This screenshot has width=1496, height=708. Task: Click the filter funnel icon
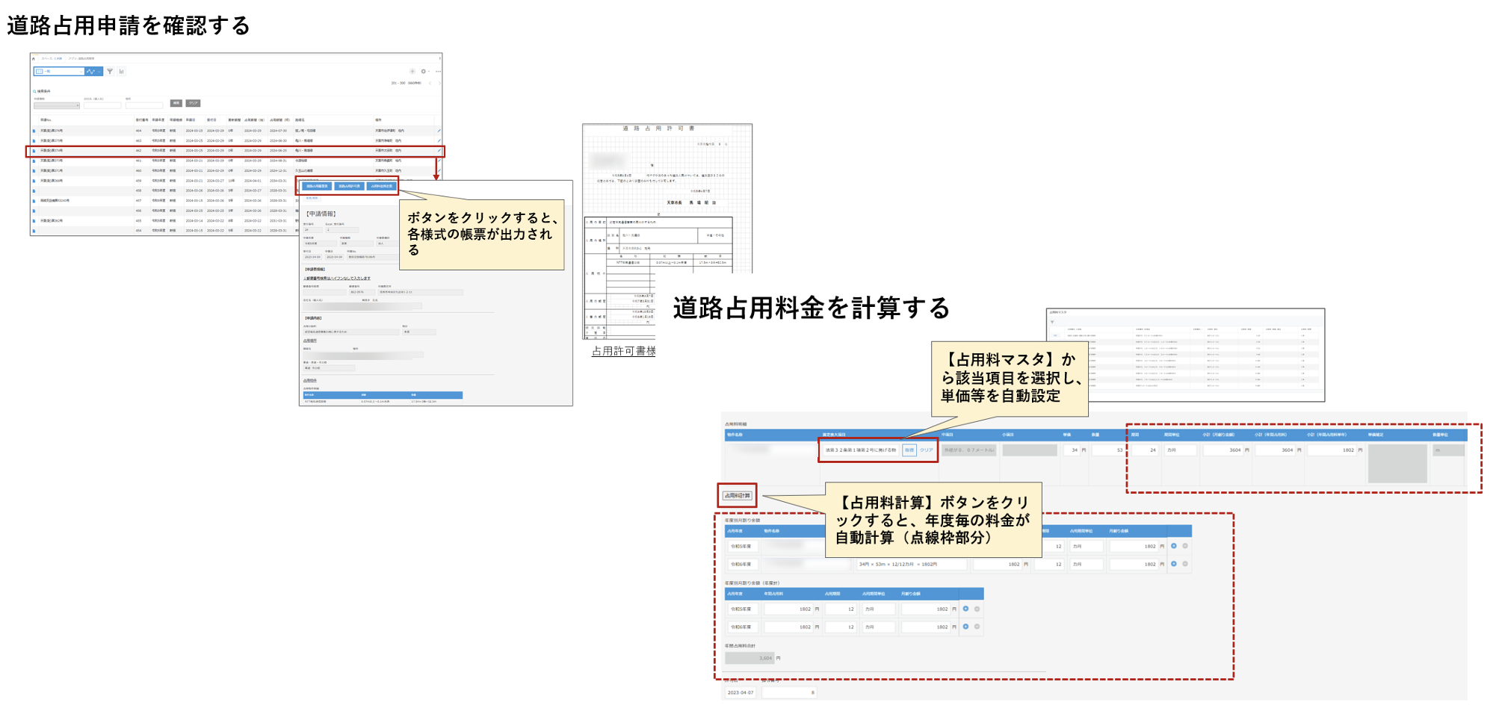[x=110, y=72]
